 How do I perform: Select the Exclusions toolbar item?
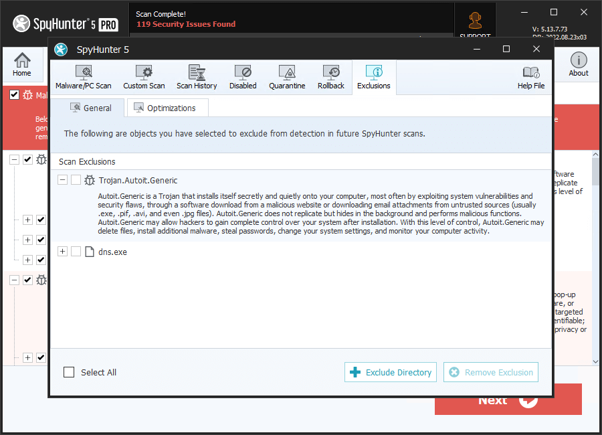pyautogui.click(x=374, y=78)
